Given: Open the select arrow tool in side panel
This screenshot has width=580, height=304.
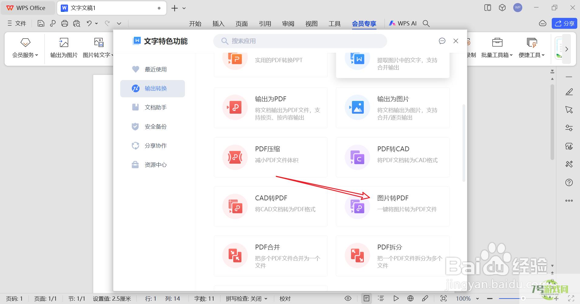Looking at the screenshot, I should 569,110.
